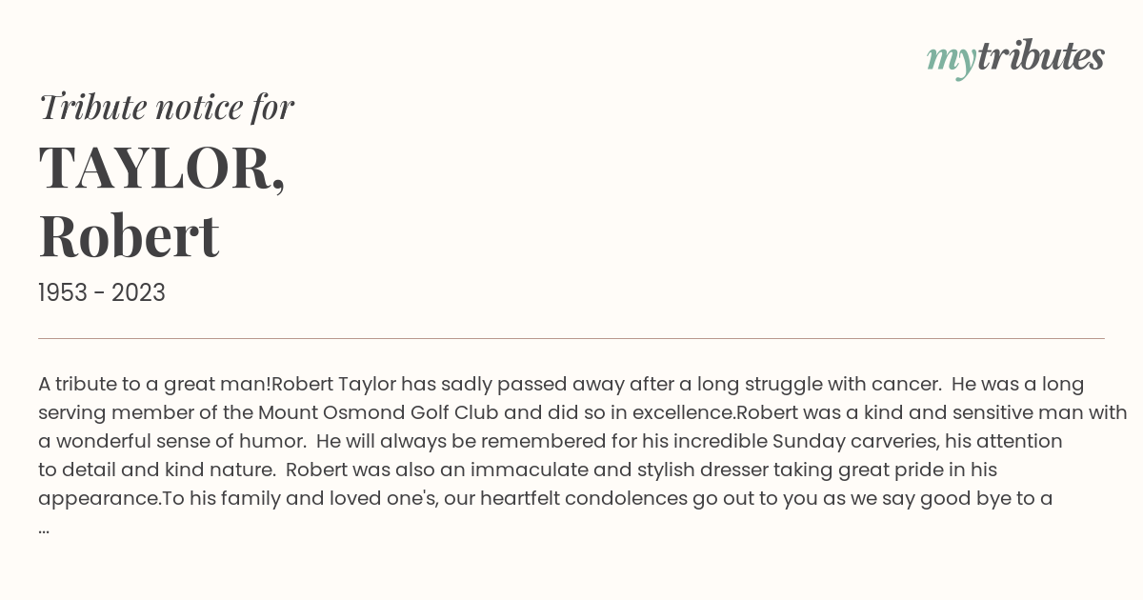Click the 'Tribute notice for' heading

click(x=166, y=108)
